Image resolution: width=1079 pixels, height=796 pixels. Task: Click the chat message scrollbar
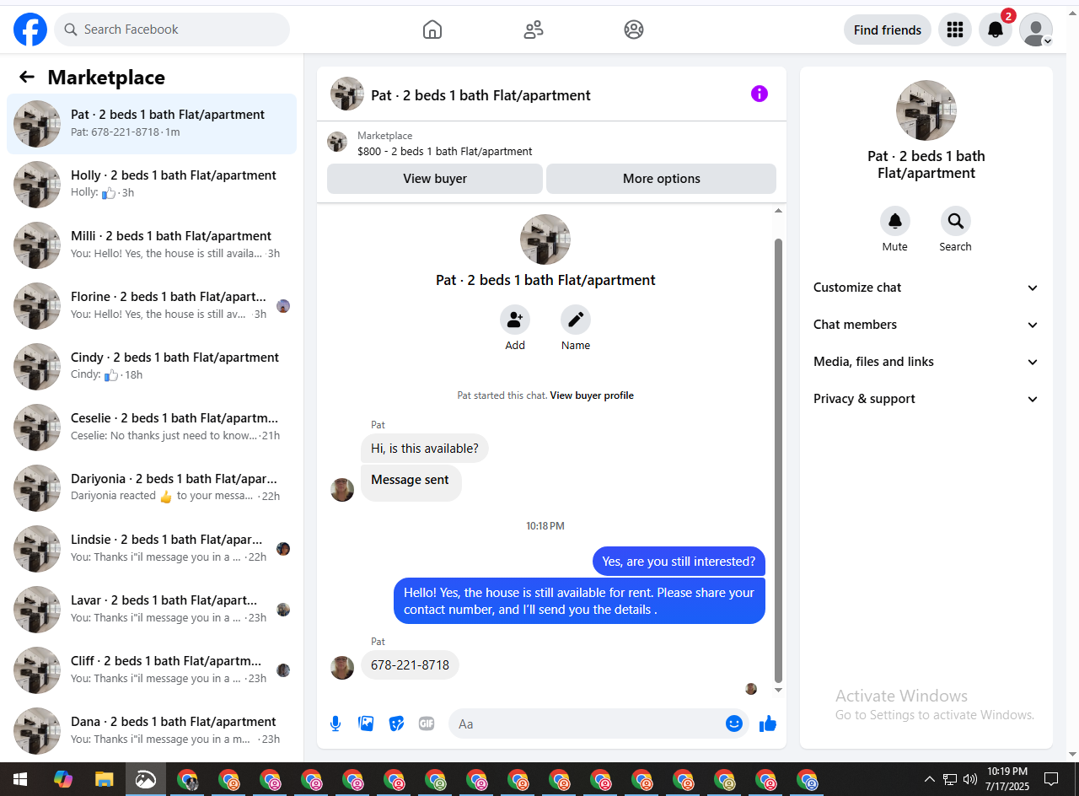click(778, 460)
